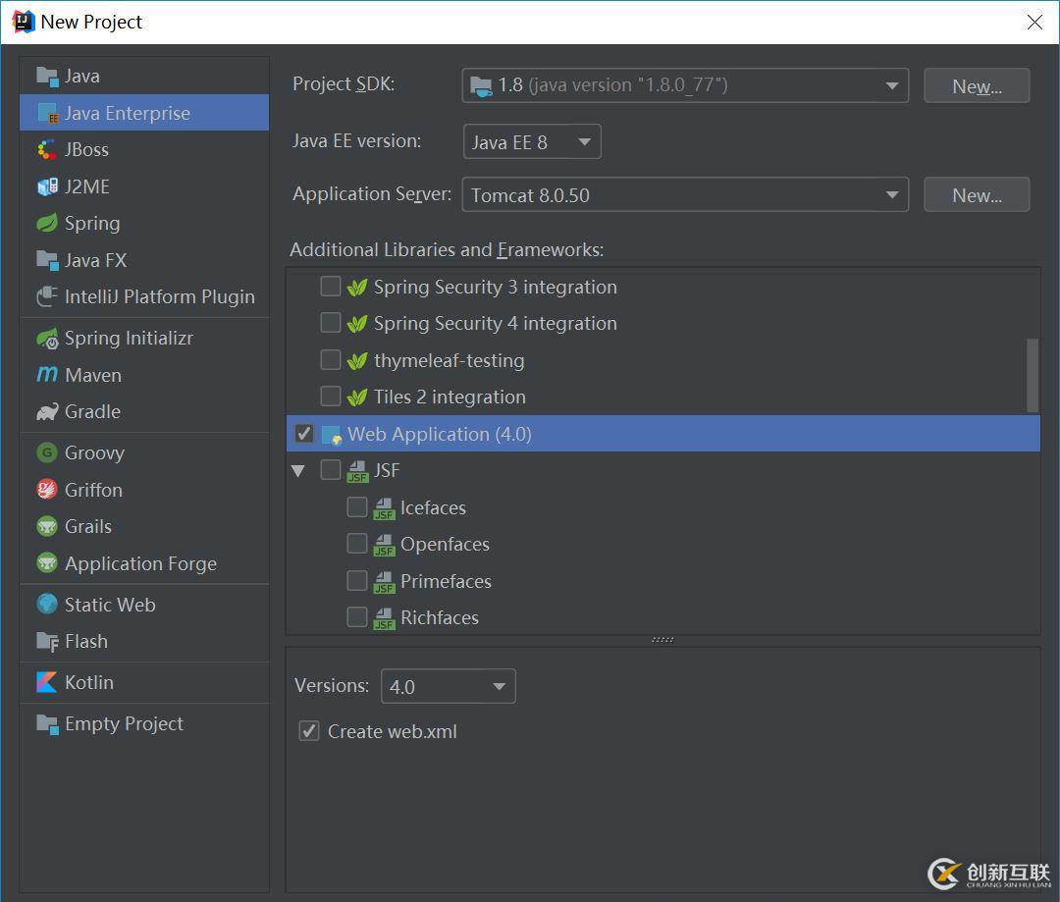Click the JBoss colorful dots icon
1060x902 pixels.
point(47,149)
